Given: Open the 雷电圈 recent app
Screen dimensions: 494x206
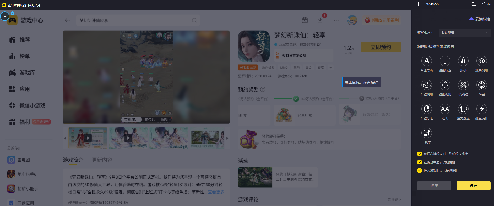Looking at the screenshot, I should (19, 160).
